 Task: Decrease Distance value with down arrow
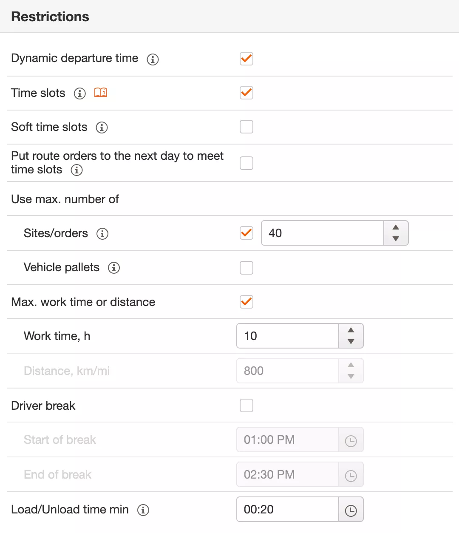(351, 377)
